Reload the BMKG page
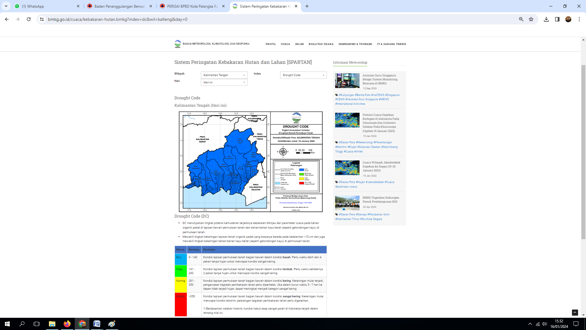This screenshot has height=330, width=586. click(29, 19)
